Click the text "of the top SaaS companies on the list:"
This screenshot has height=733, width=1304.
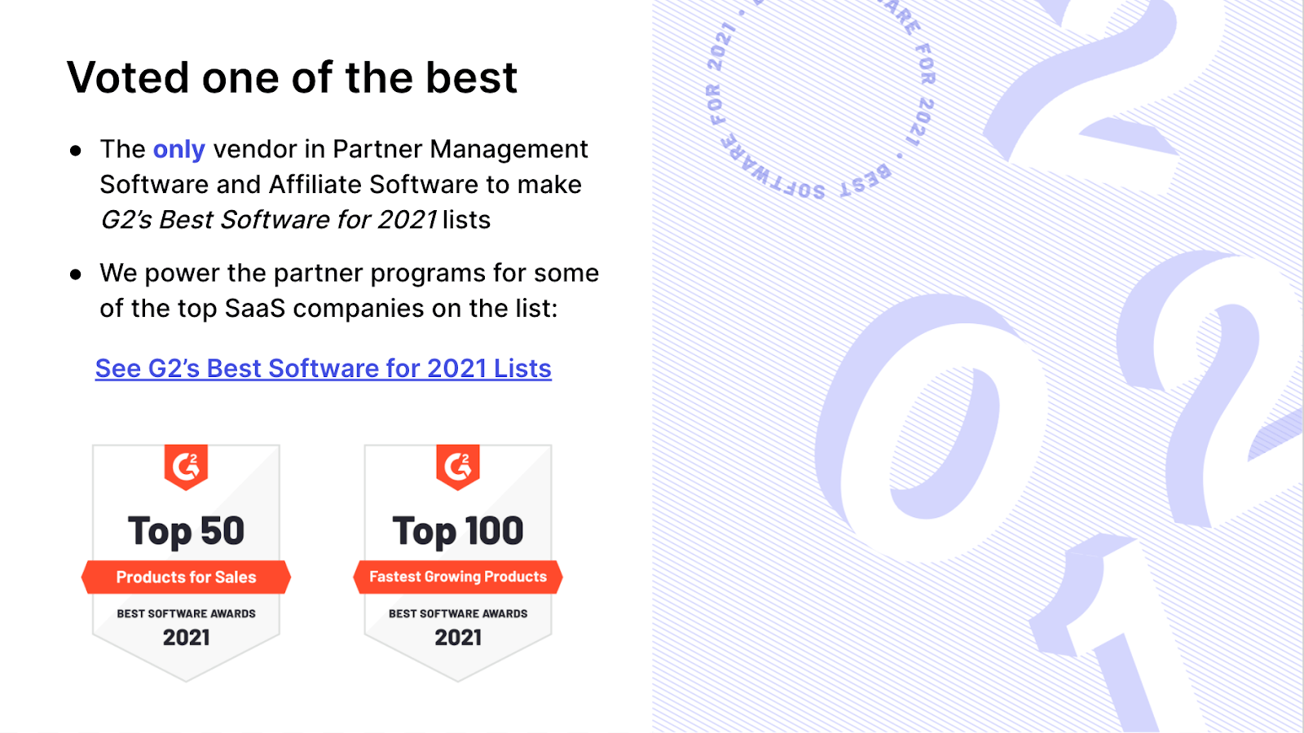[x=328, y=309]
